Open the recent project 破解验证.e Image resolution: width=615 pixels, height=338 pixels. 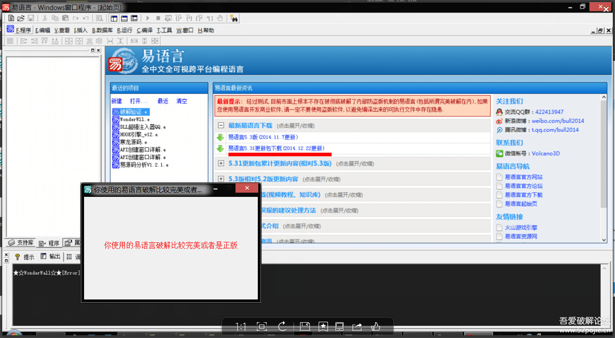pyautogui.click(x=132, y=111)
